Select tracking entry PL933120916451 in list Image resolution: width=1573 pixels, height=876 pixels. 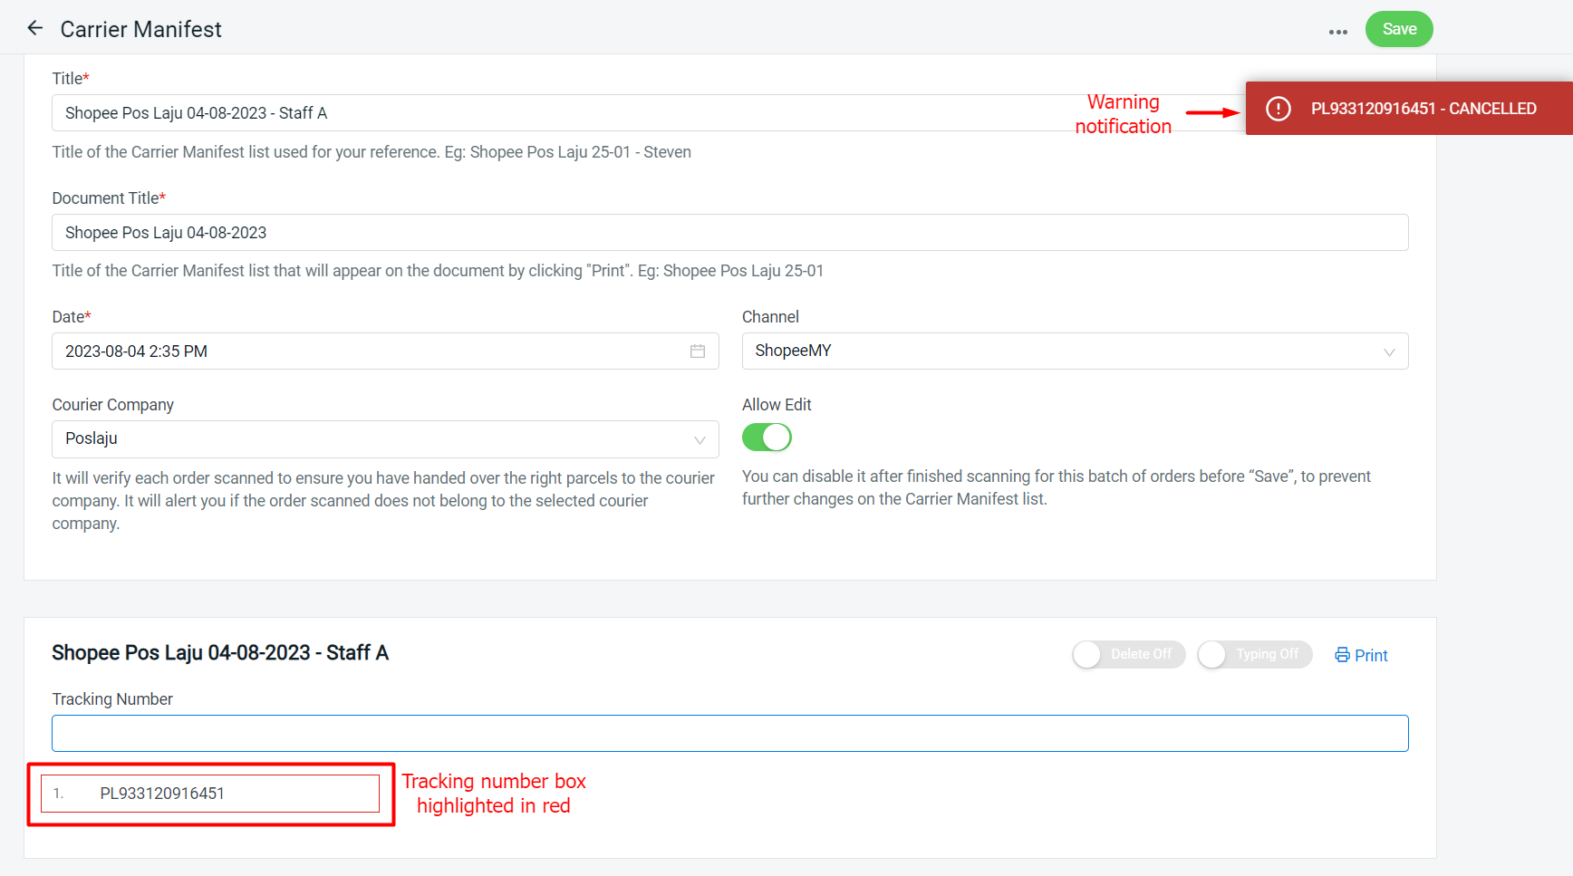click(x=210, y=794)
